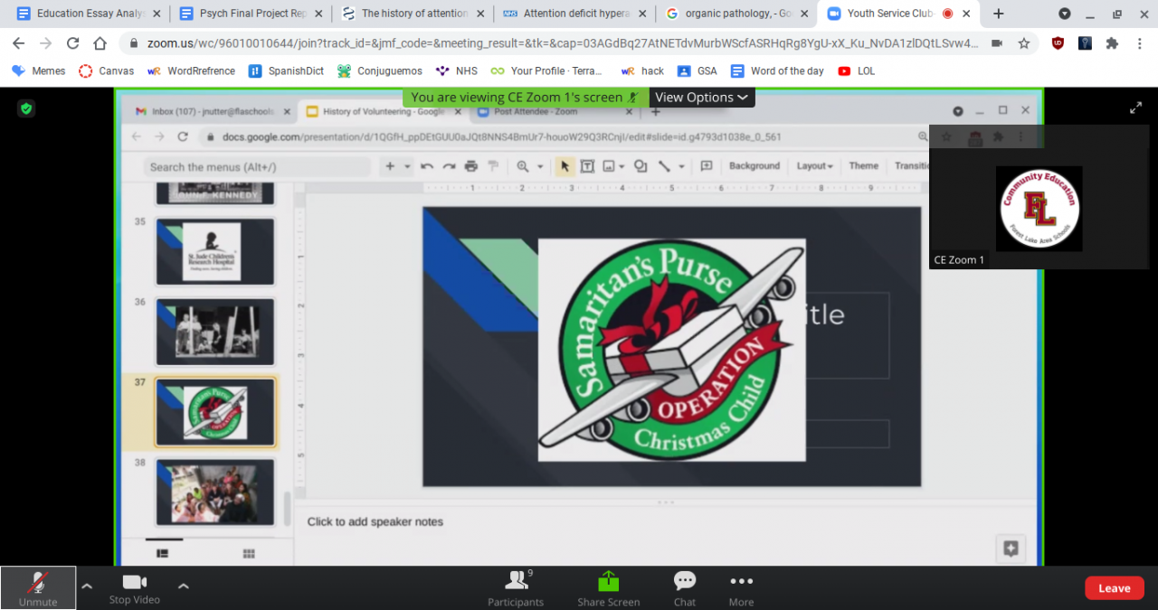Screen dimensions: 1158x610
Task: Click camera permission icon in address bar
Action: (997, 43)
